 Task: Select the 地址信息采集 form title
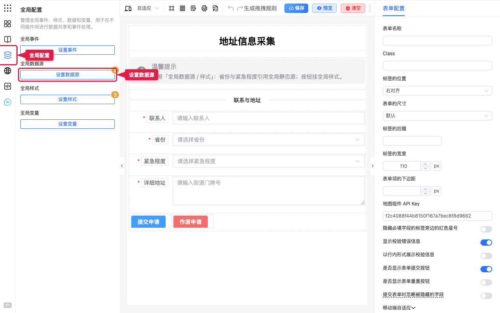click(247, 41)
